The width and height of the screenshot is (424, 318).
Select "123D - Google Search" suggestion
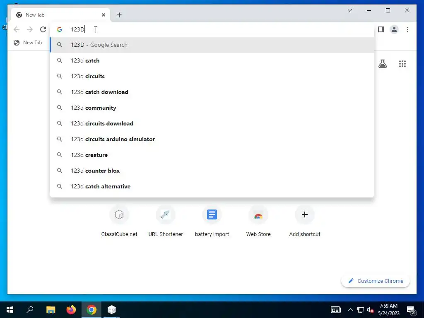tap(212, 45)
